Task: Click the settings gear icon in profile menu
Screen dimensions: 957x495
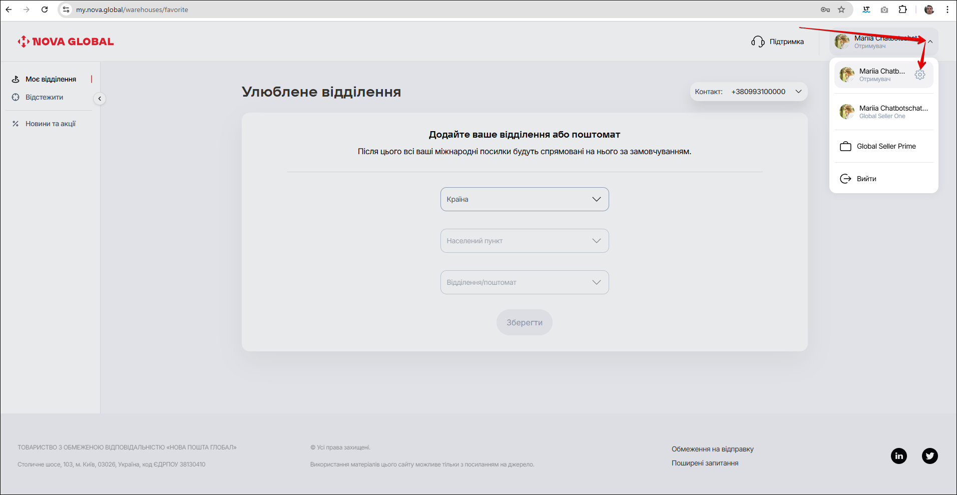Action: [919, 75]
